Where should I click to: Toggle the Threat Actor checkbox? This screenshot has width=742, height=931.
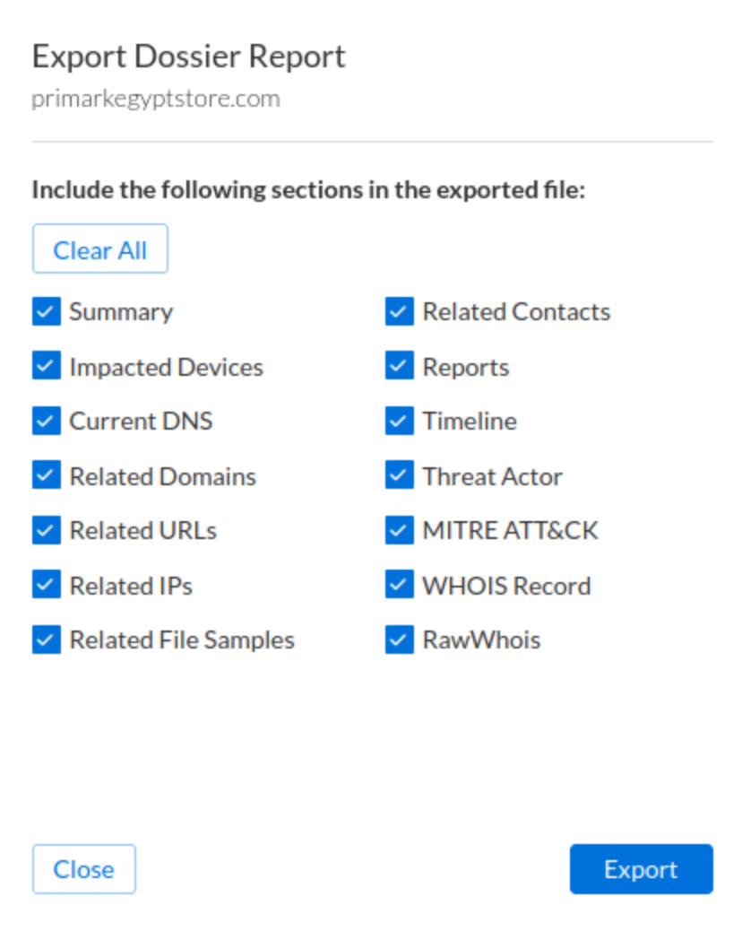point(399,476)
